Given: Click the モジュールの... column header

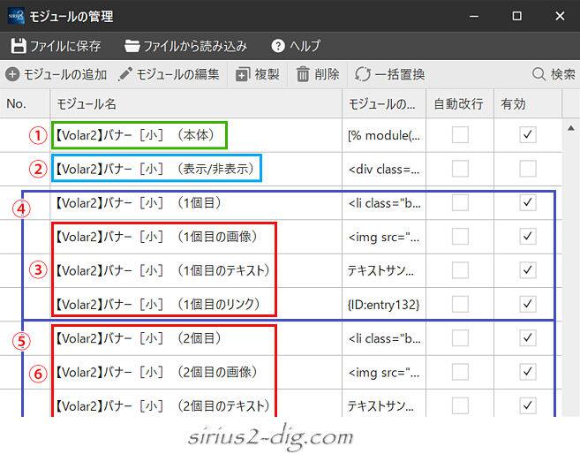Looking at the screenshot, I should [384, 103].
